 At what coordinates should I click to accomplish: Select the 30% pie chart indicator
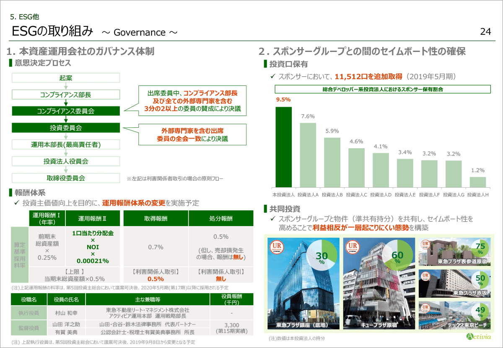click(322, 255)
